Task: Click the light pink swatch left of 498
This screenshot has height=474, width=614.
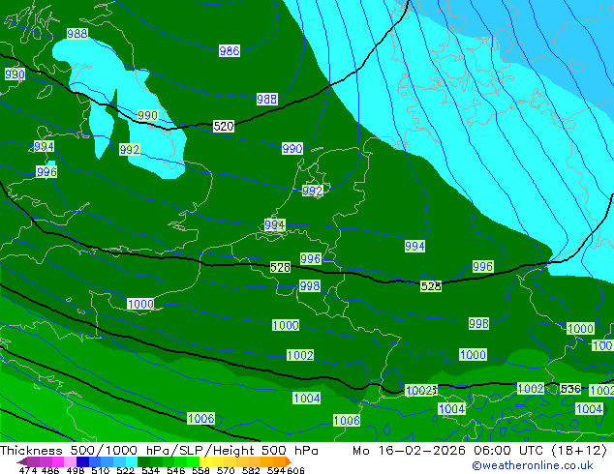Action: point(70,461)
